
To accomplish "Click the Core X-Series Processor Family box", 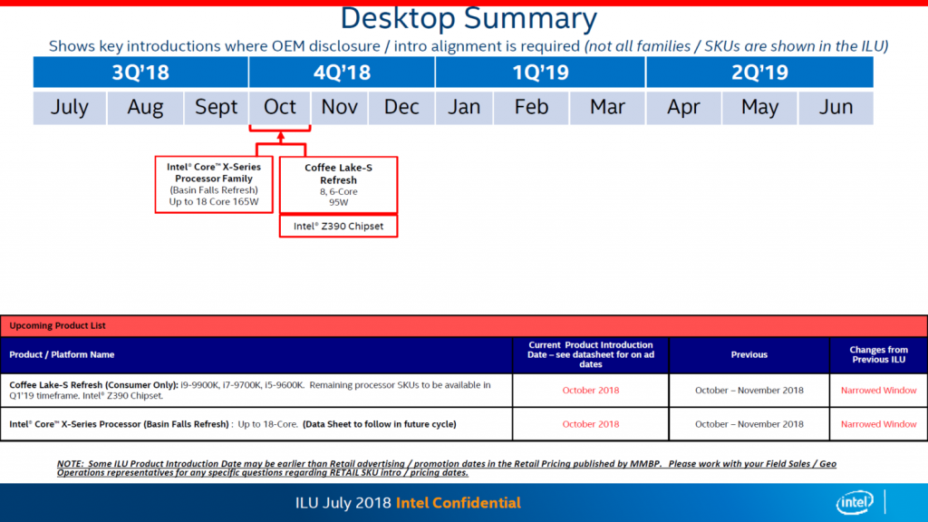I will [213, 185].
